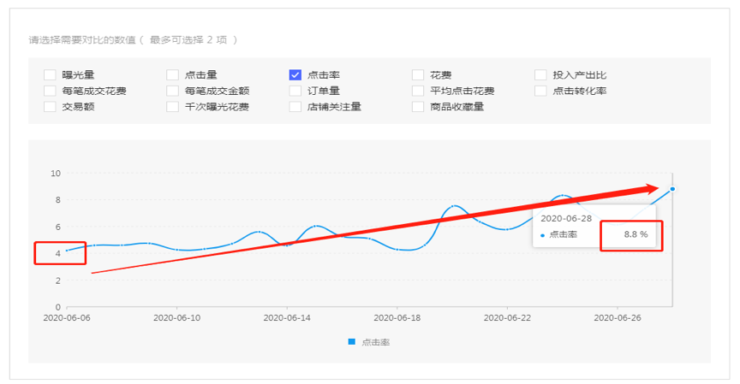The height and width of the screenshot is (384, 740).
Task: Enable 投入产出比 for comparison
Action: 540,75
